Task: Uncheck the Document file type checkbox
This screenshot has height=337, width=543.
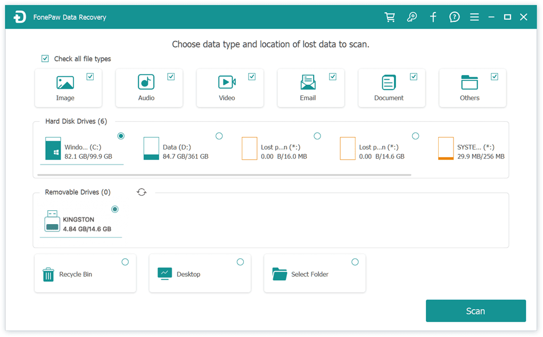Action: click(414, 76)
